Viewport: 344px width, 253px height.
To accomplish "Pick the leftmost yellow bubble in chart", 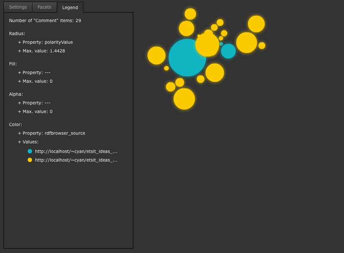I will pos(157,55).
